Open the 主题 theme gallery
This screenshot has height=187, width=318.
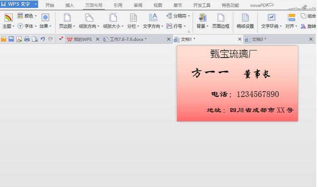[x=8, y=21]
